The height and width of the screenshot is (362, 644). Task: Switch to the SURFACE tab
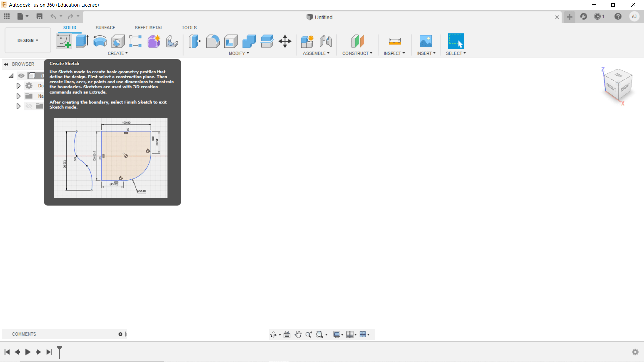click(x=105, y=28)
